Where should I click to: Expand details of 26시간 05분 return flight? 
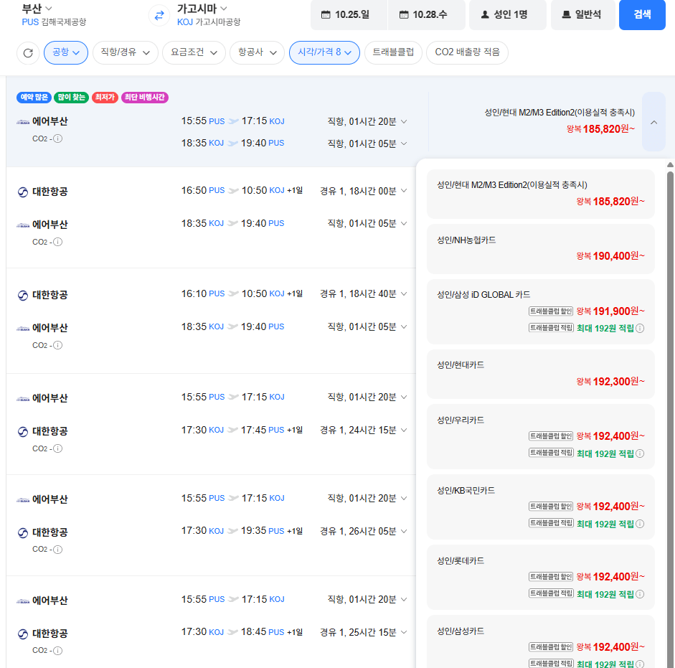click(x=404, y=531)
